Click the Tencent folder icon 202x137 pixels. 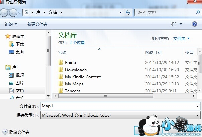(x=61, y=91)
